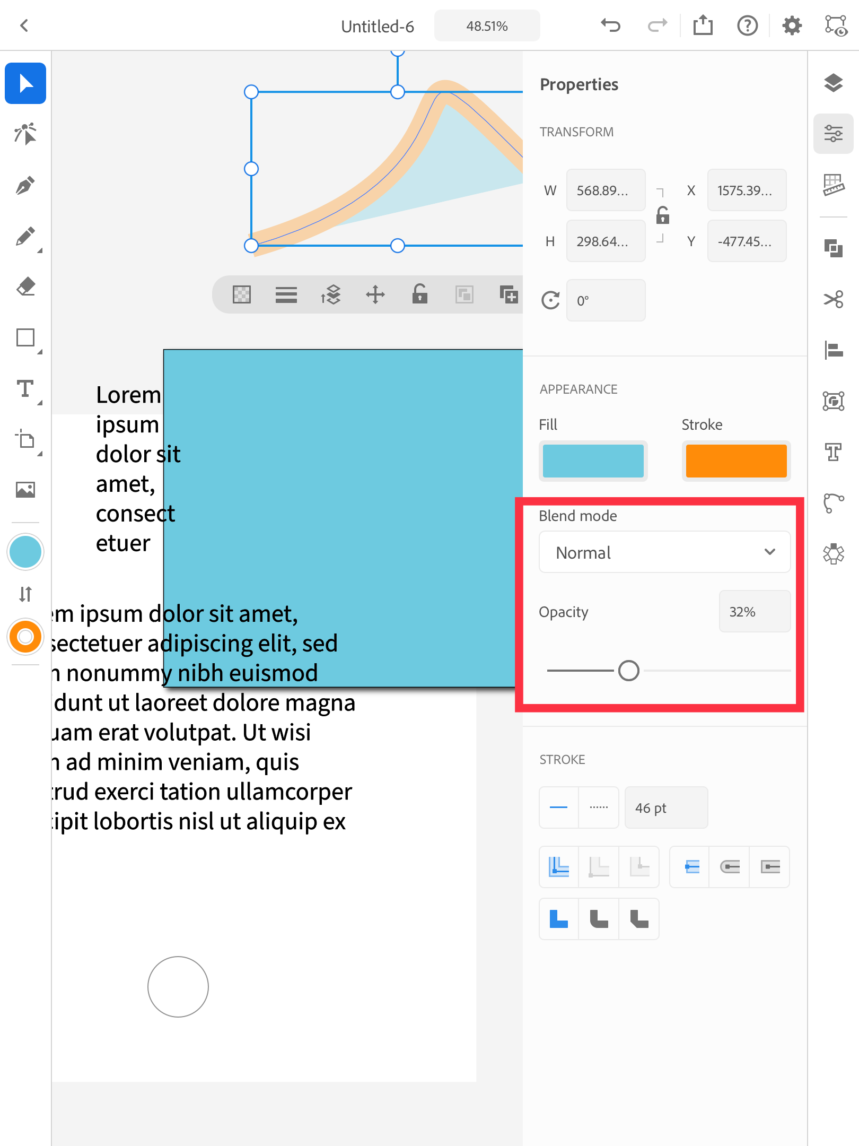Select the Pen tool
This screenshot has width=859, height=1146.
(25, 184)
